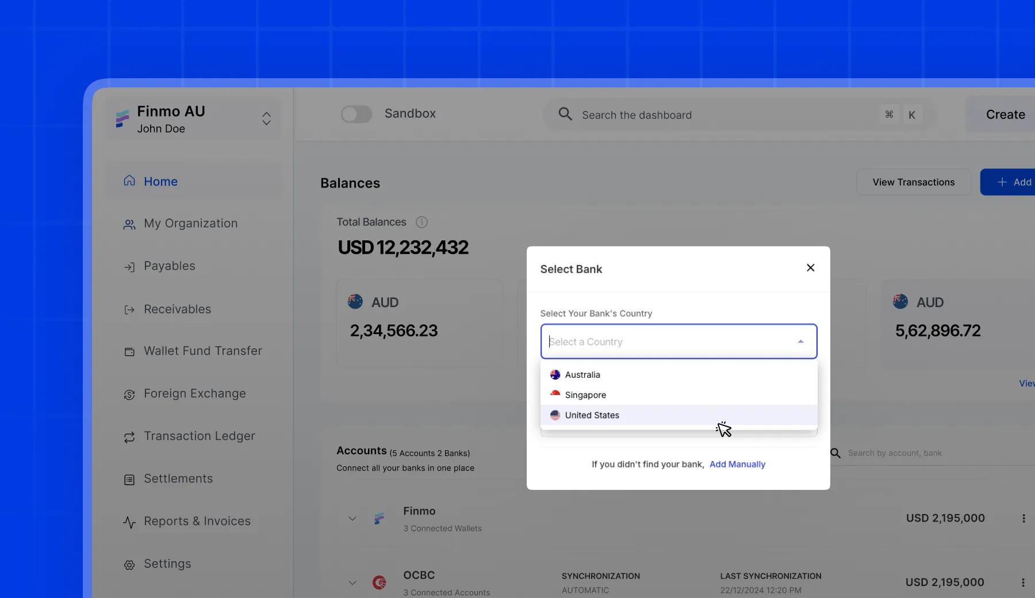This screenshot has height=598, width=1035.
Task: Click the Settings gear icon
Action: click(x=129, y=565)
